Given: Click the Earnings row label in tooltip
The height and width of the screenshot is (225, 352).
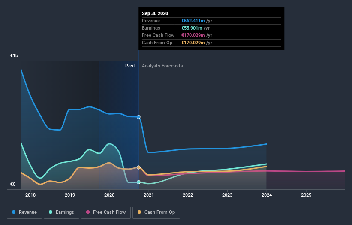Looking at the screenshot, I should [151, 28].
